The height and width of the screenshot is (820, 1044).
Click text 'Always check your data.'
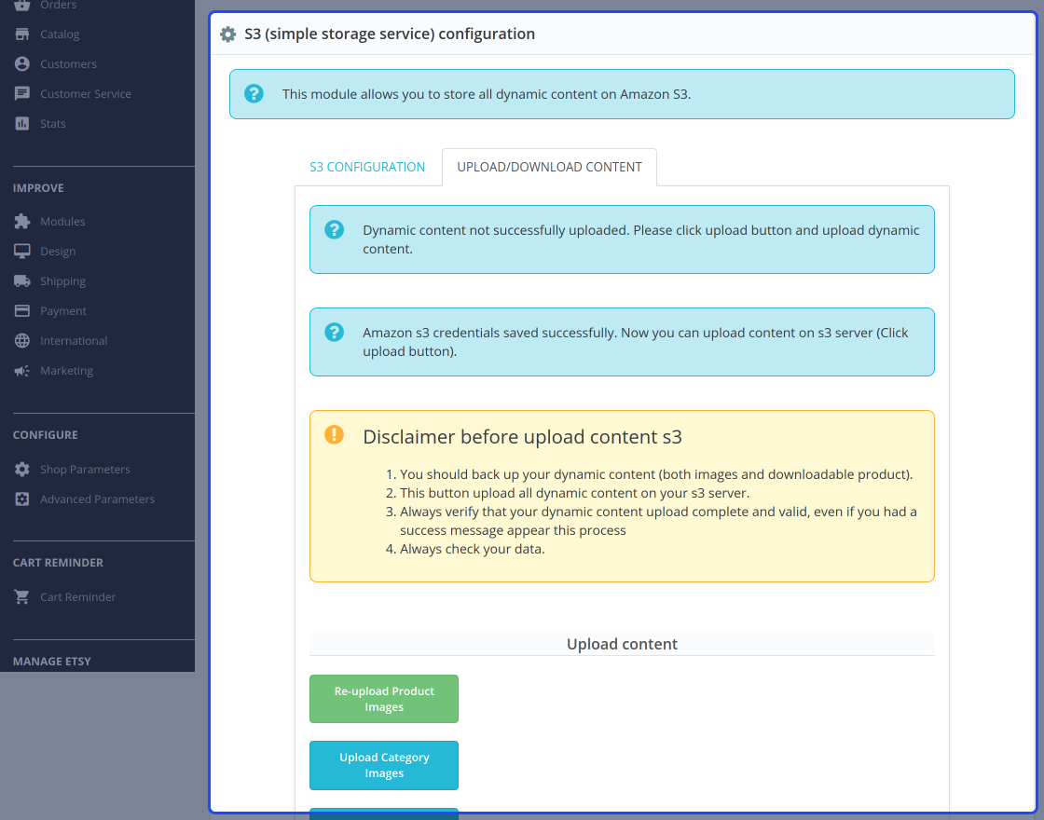pyautogui.click(x=472, y=549)
